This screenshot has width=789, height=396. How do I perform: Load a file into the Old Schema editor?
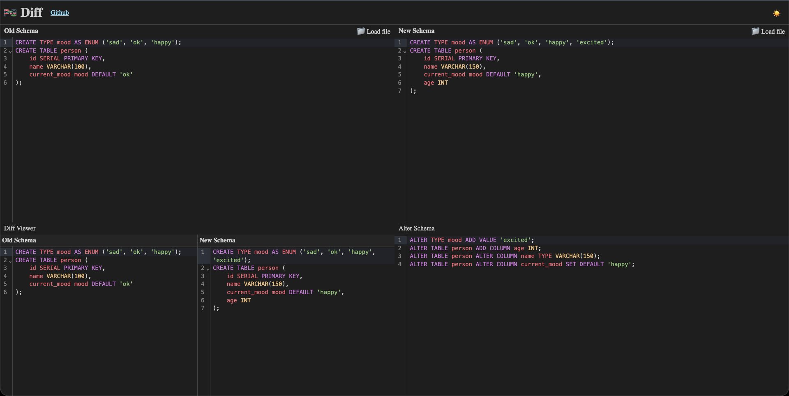[373, 31]
